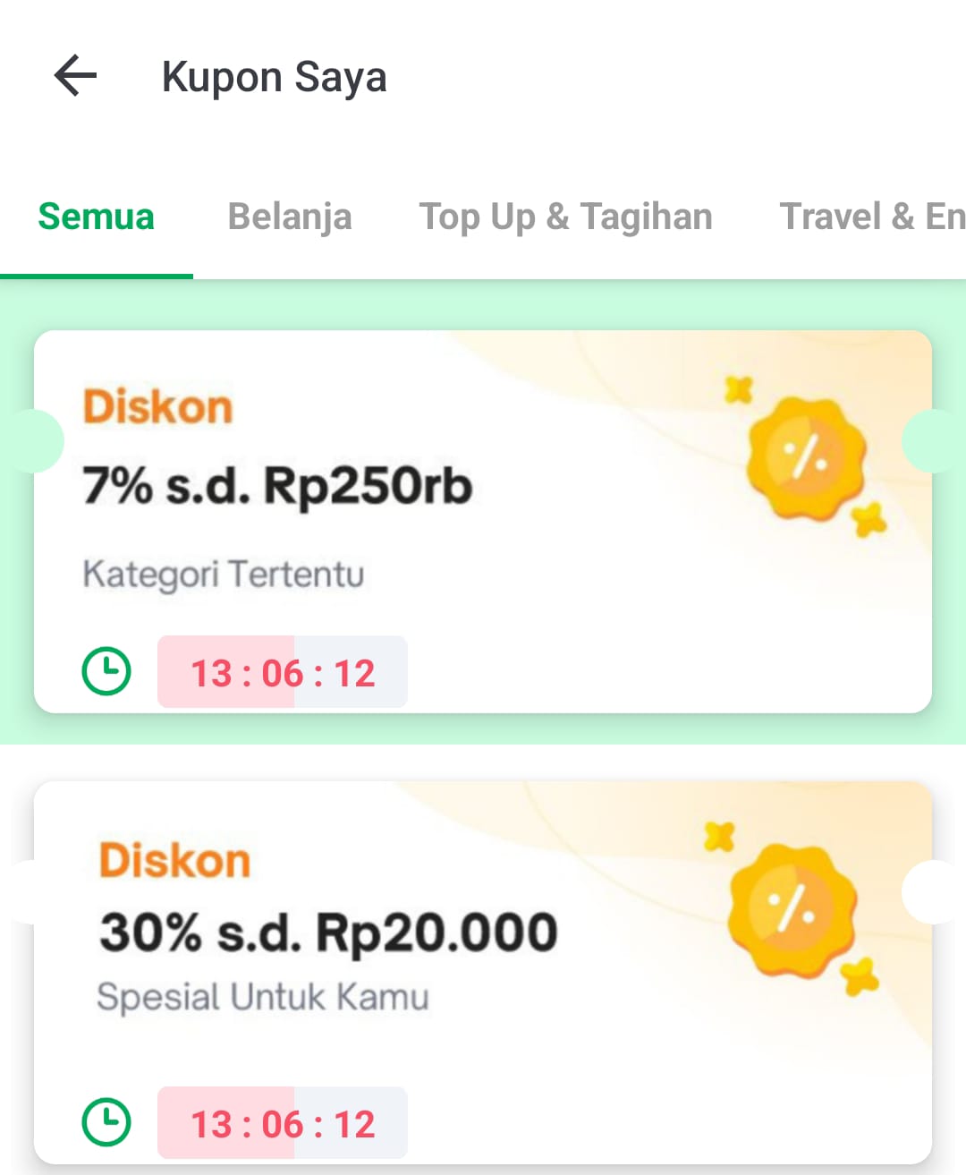Screen dimensions: 966x1175
Task: Click the clock icon on 30% coupon
Action: pos(106,1122)
